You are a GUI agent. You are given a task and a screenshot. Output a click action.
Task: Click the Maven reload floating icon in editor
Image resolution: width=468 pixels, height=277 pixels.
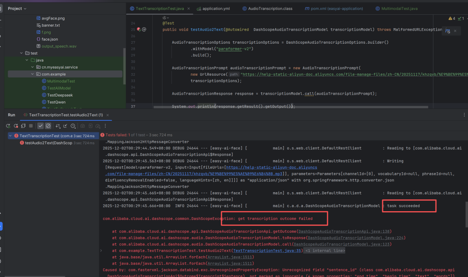click(448, 31)
